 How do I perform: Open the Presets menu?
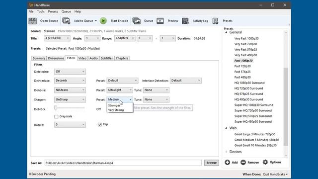(53, 11)
